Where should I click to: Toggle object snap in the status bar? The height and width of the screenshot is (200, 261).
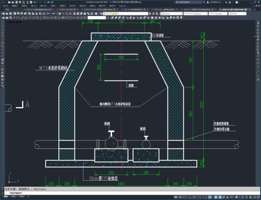click(x=209, y=197)
